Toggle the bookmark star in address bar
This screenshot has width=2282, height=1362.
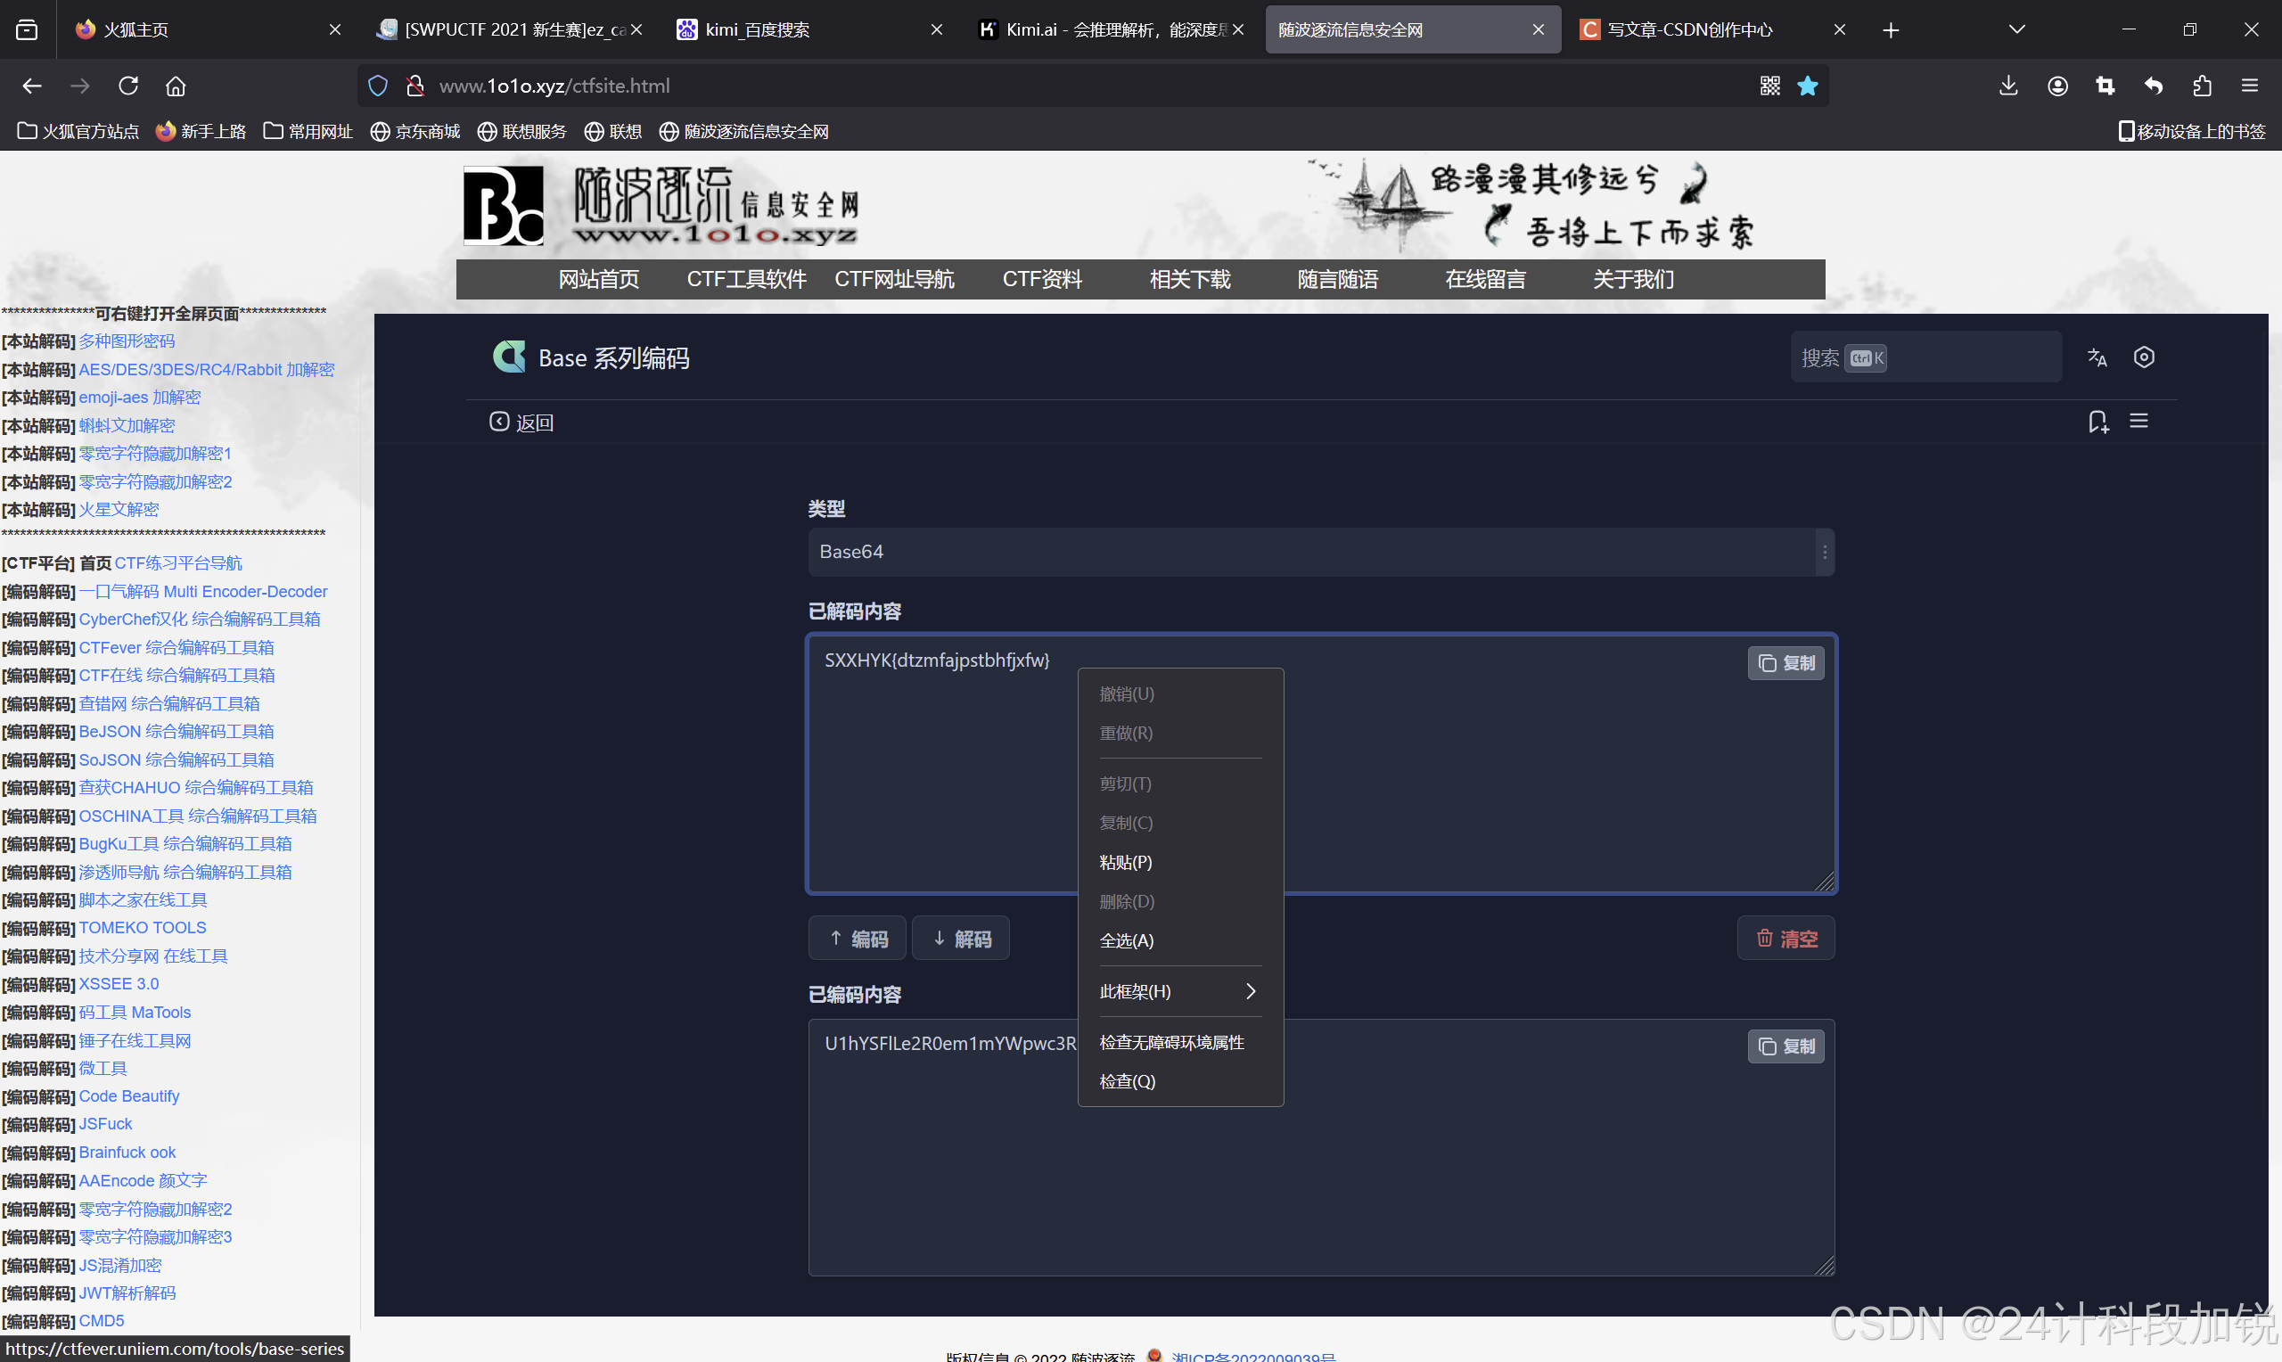click(x=1808, y=86)
